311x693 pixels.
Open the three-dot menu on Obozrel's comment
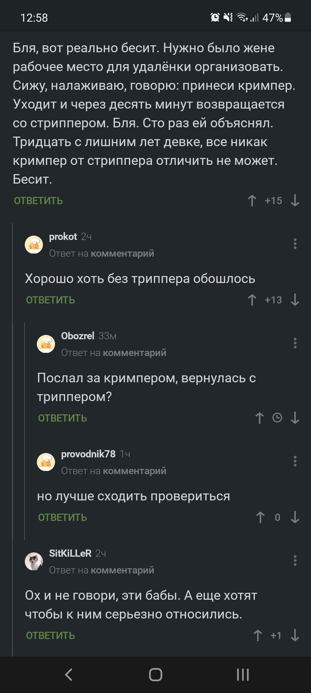pyautogui.click(x=295, y=343)
